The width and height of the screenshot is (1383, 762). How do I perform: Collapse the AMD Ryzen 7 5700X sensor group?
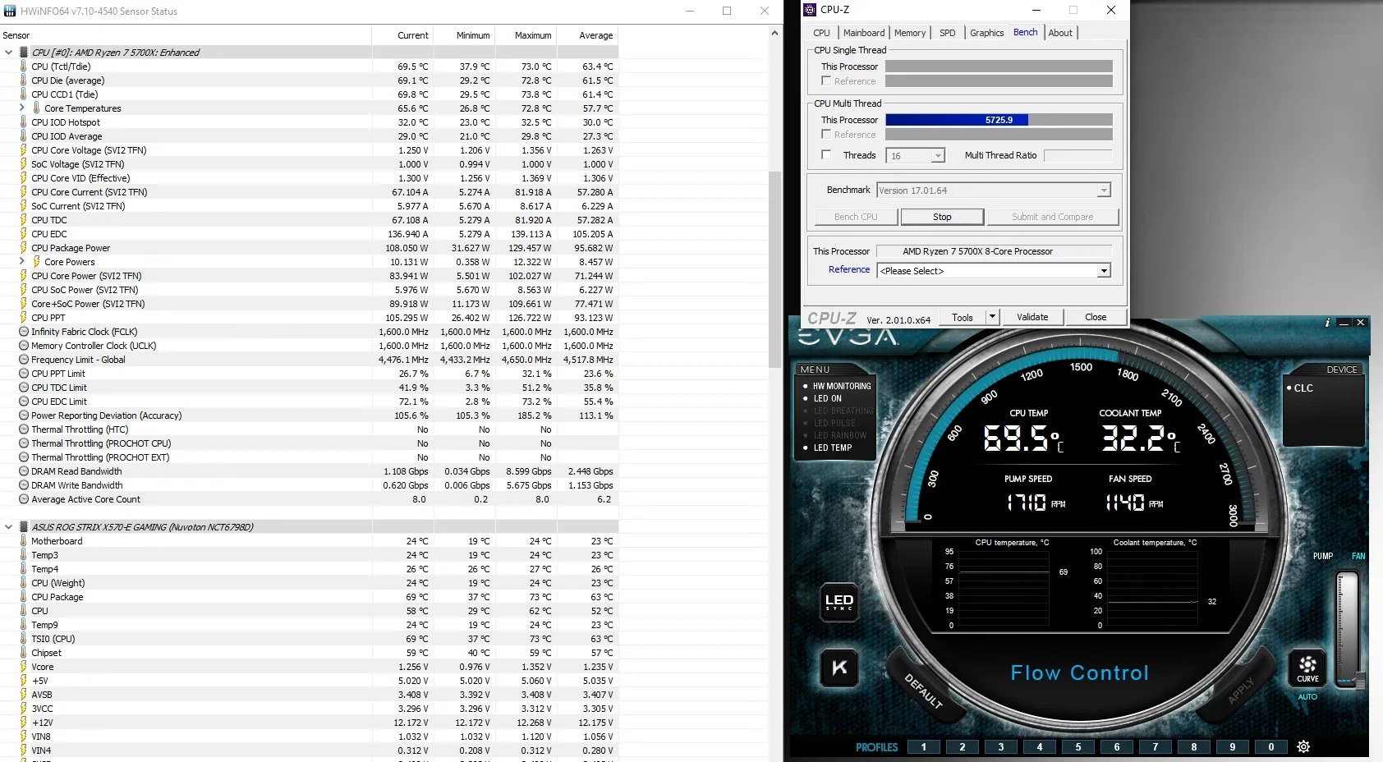coord(8,53)
